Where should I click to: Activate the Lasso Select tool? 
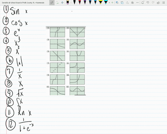pos(57,2)
